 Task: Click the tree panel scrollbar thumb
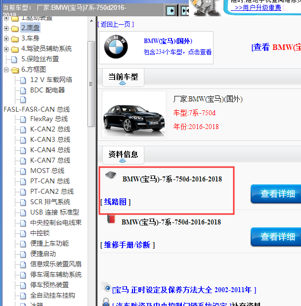pos(91,84)
